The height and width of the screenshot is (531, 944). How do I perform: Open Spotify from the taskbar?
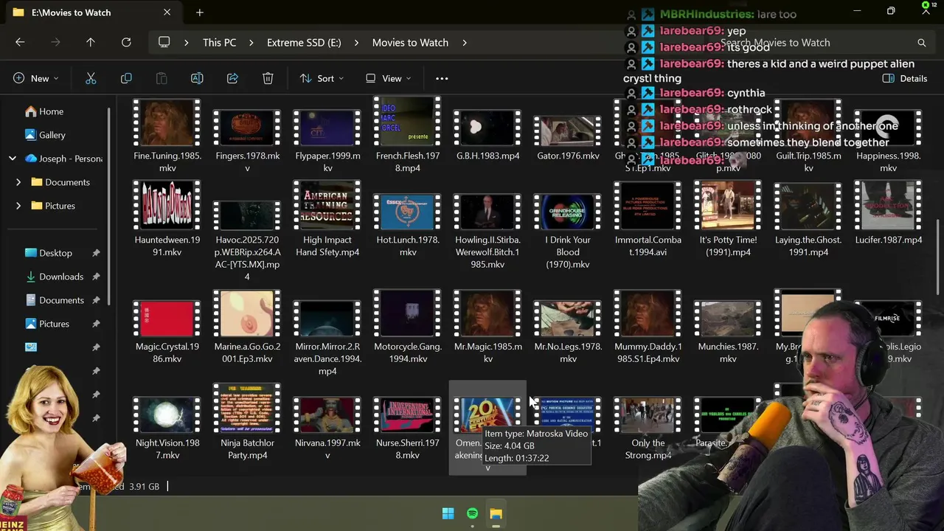point(472,513)
